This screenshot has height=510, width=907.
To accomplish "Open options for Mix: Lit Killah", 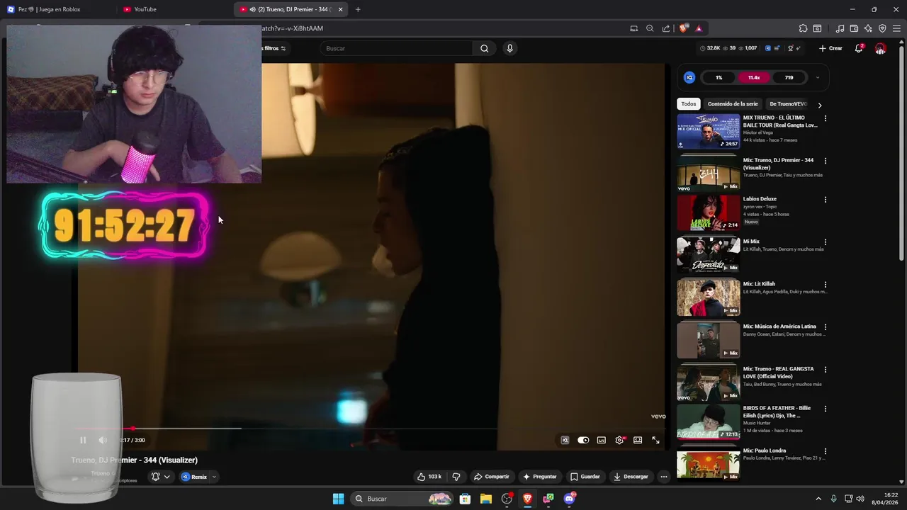I will click(x=826, y=285).
